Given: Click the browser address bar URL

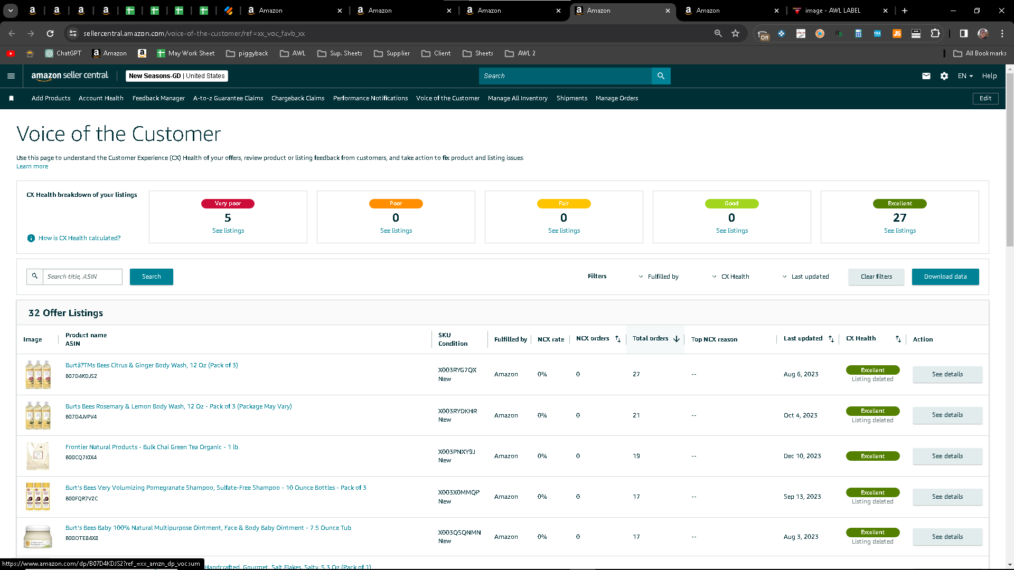Looking at the screenshot, I should click(x=194, y=33).
